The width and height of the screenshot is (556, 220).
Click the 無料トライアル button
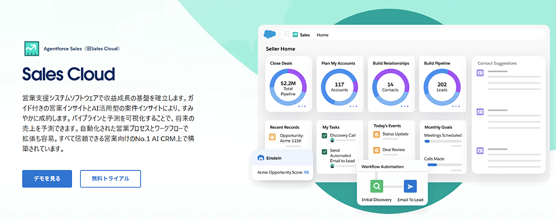[111, 179]
